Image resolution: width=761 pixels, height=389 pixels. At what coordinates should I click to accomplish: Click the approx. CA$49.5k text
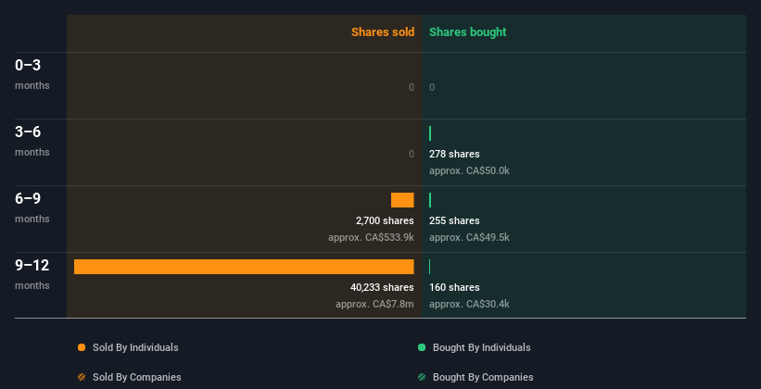pos(469,237)
